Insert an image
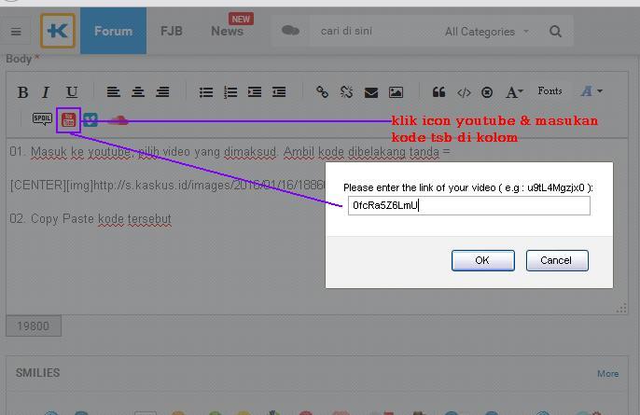 point(396,92)
